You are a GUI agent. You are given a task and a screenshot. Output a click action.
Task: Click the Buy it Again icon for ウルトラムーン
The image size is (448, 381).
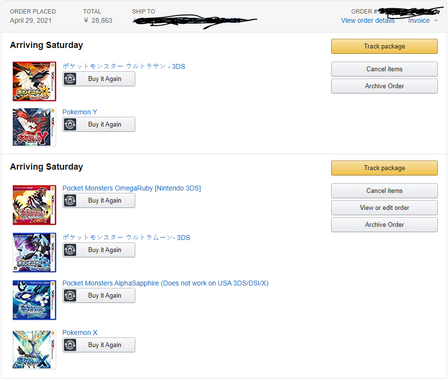click(70, 250)
